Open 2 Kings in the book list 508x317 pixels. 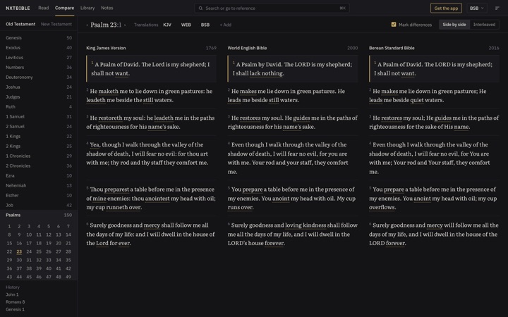pos(39,147)
